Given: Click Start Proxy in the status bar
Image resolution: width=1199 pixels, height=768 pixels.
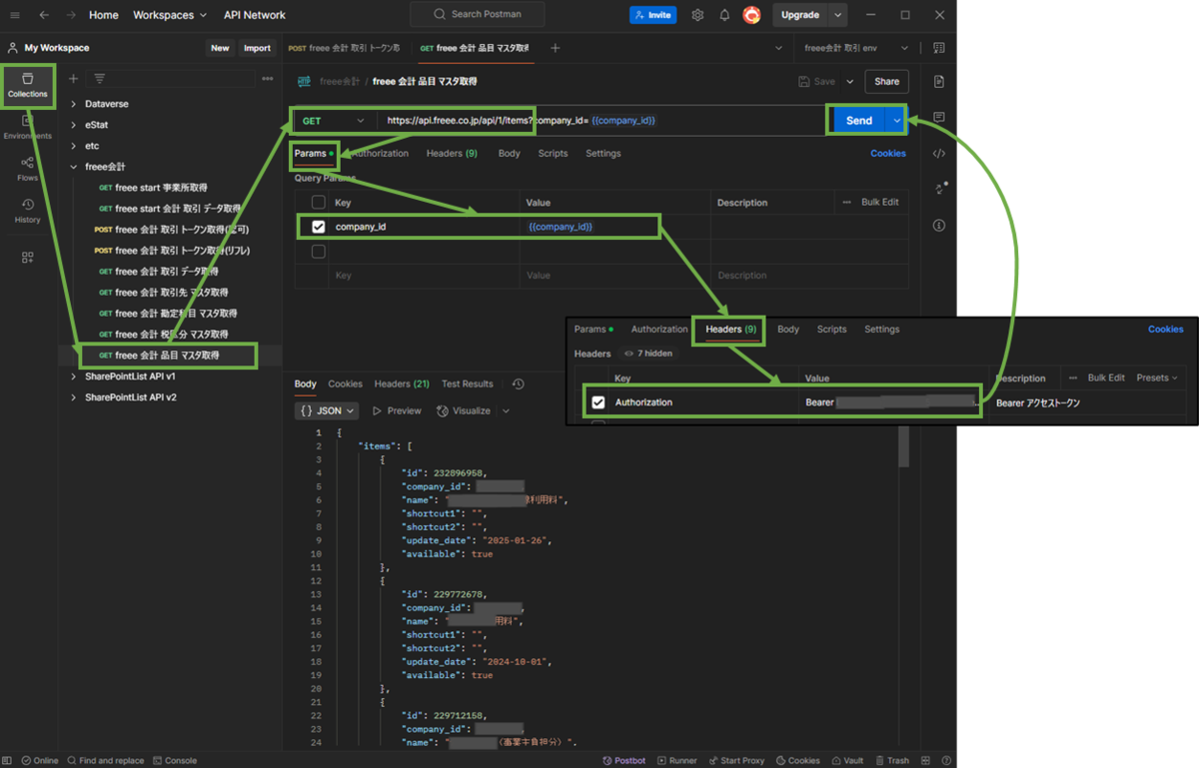Looking at the screenshot, I should click(x=737, y=760).
